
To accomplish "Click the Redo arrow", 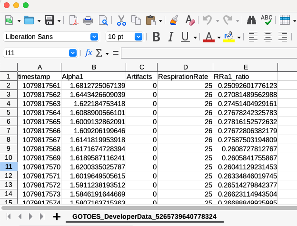I will point(228,20).
